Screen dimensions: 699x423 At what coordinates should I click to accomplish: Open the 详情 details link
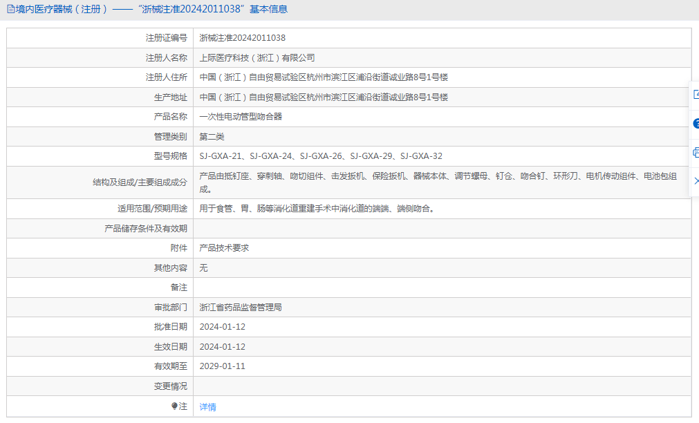pos(207,407)
